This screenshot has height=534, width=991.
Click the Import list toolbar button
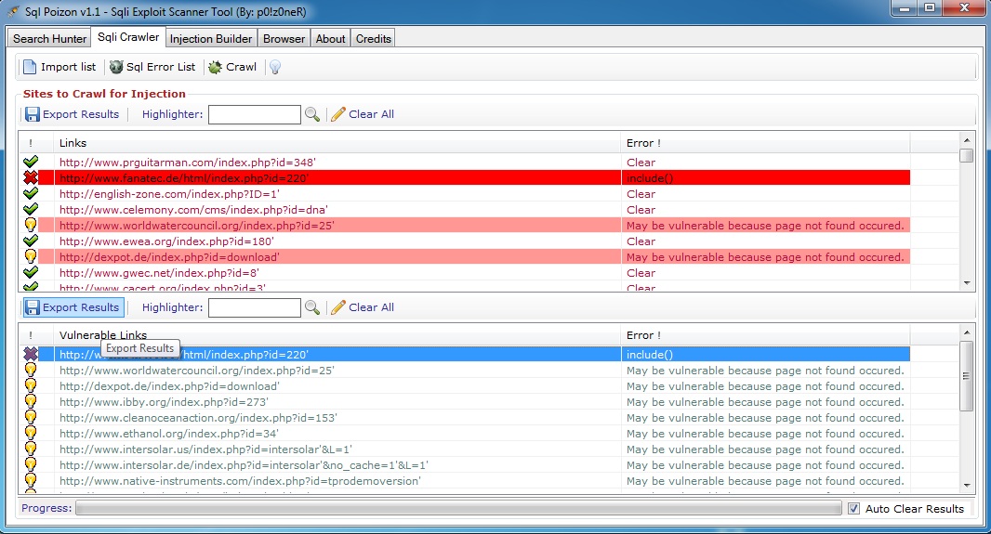pyautogui.click(x=59, y=67)
